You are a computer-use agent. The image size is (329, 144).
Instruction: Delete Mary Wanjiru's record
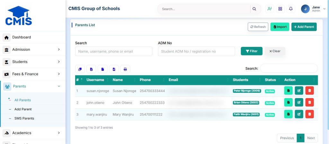click(310, 114)
